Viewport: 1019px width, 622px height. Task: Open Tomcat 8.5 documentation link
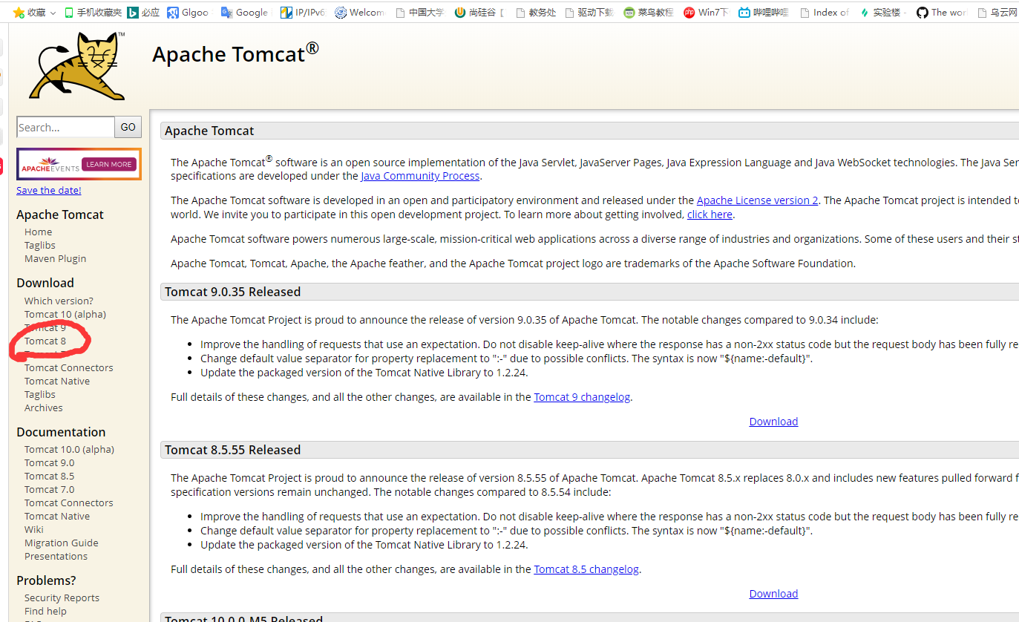(x=50, y=476)
